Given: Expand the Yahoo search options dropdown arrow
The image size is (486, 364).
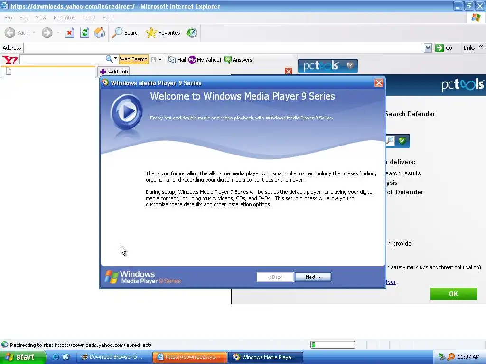Looking at the screenshot, I should click(x=116, y=58).
